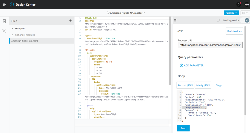Click the 'responses:' editor line
Image resolution: width=250 pixels, height=133 pixels.
click(95, 76)
